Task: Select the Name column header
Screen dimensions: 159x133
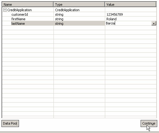Action: [x=28, y=5]
